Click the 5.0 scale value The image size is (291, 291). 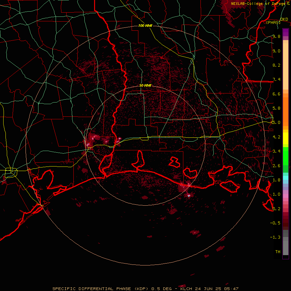276,123
